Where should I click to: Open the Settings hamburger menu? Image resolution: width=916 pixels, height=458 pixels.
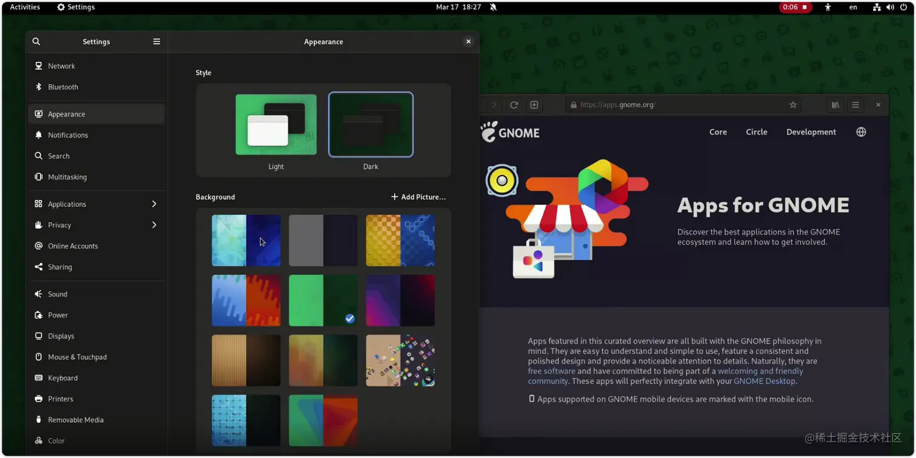pos(156,41)
